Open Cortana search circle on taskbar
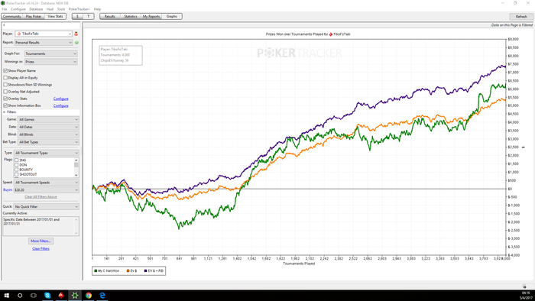Screen dimensions: 535x301 20,296
